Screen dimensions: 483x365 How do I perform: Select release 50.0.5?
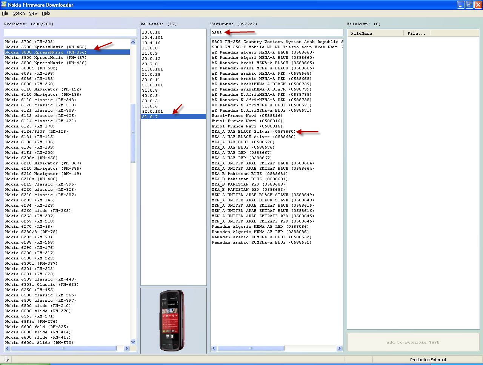pyautogui.click(x=174, y=101)
